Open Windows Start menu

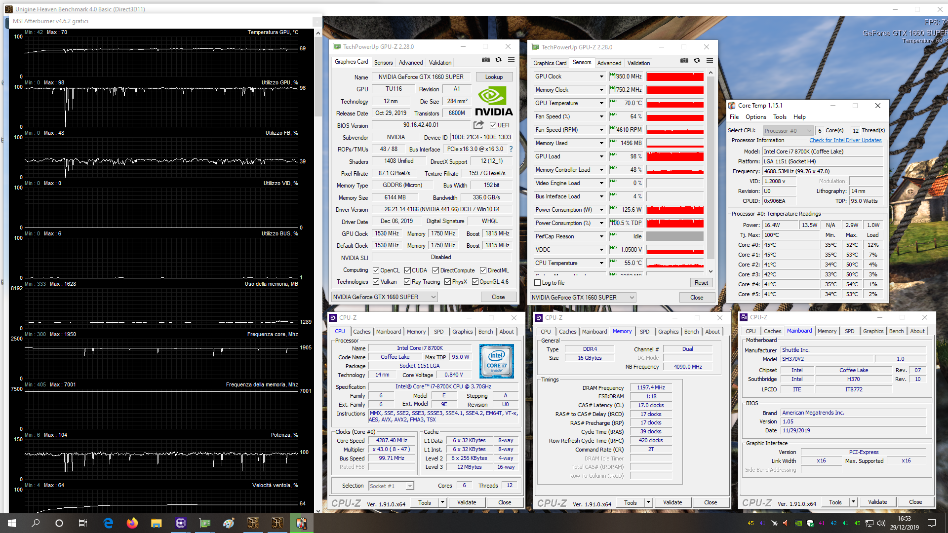pyautogui.click(x=12, y=523)
